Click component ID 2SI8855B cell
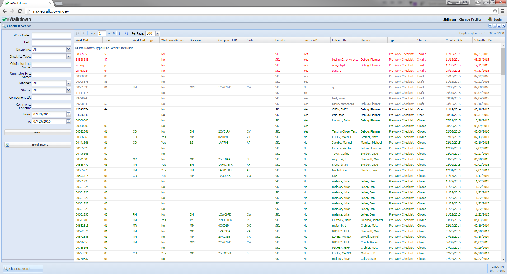 [x=224, y=253]
